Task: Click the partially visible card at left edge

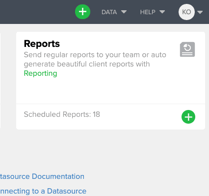Action: pos(0,81)
